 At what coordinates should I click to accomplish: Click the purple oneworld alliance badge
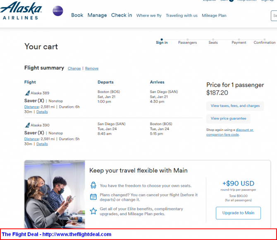click(58, 11)
